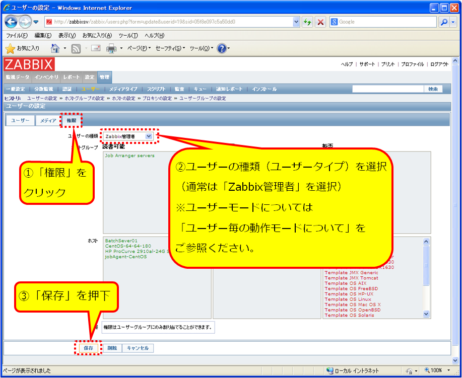Click the address bar URL field
This screenshot has height=378, width=462.
[x=169, y=22]
